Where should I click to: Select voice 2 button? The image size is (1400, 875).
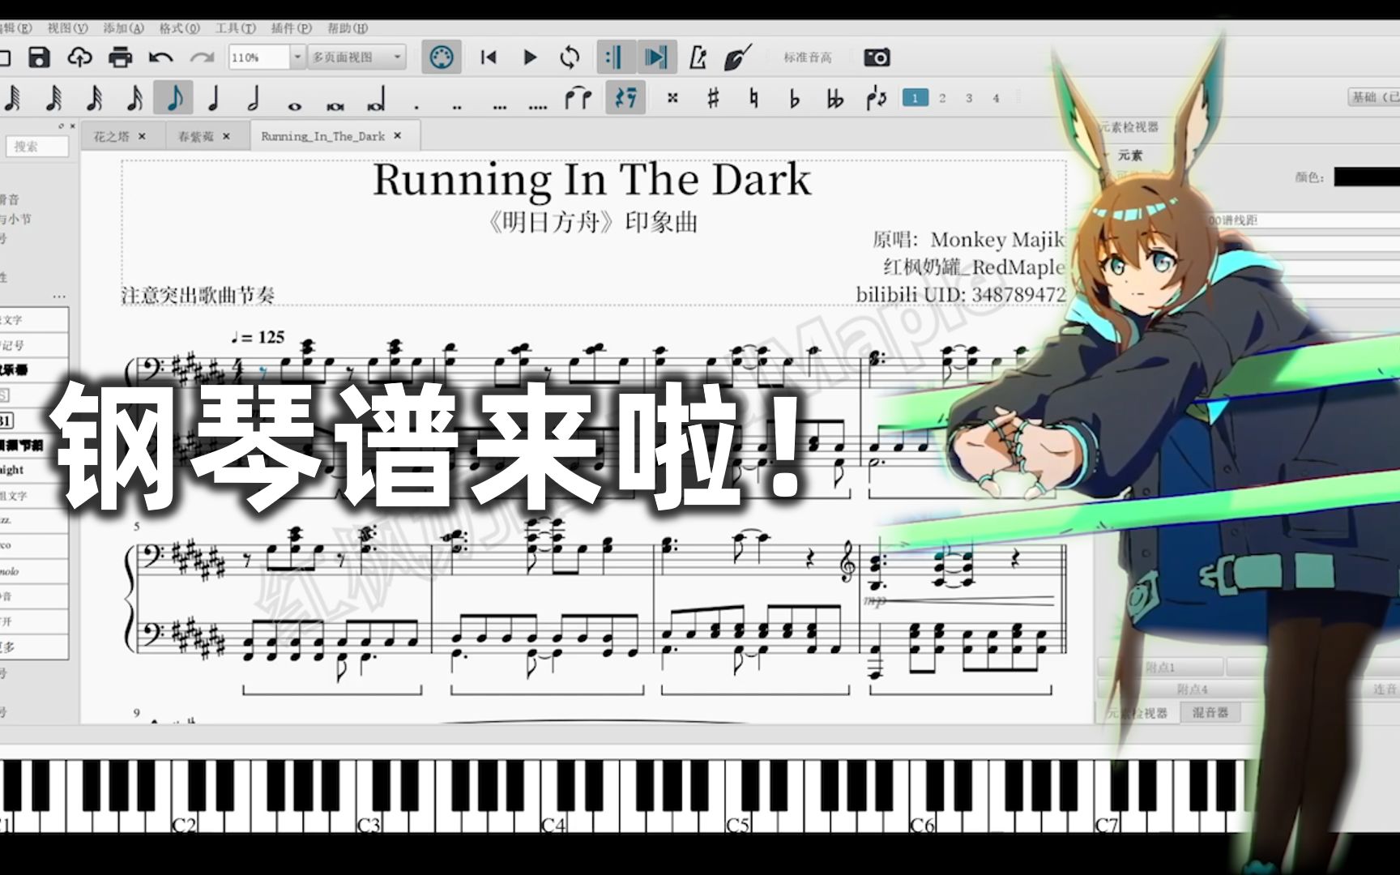[x=942, y=98]
